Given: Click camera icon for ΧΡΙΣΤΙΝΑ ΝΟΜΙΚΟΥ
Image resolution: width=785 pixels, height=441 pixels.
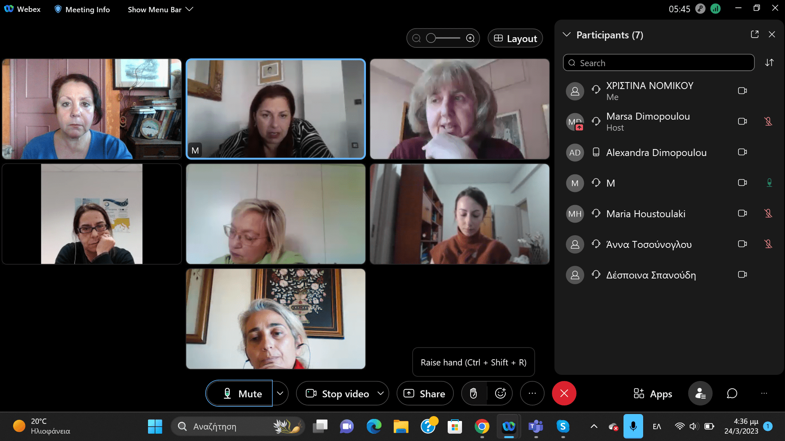Looking at the screenshot, I should [742, 91].
